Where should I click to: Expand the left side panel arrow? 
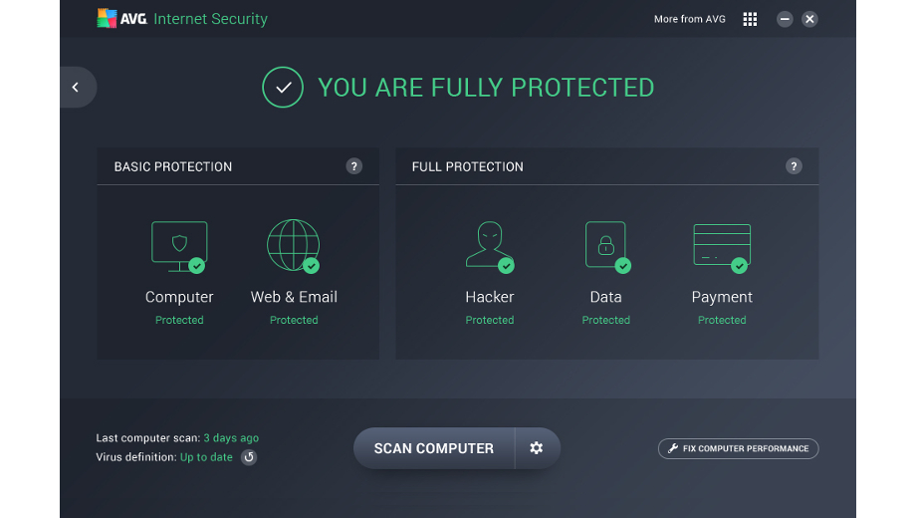tap(76, 88)
